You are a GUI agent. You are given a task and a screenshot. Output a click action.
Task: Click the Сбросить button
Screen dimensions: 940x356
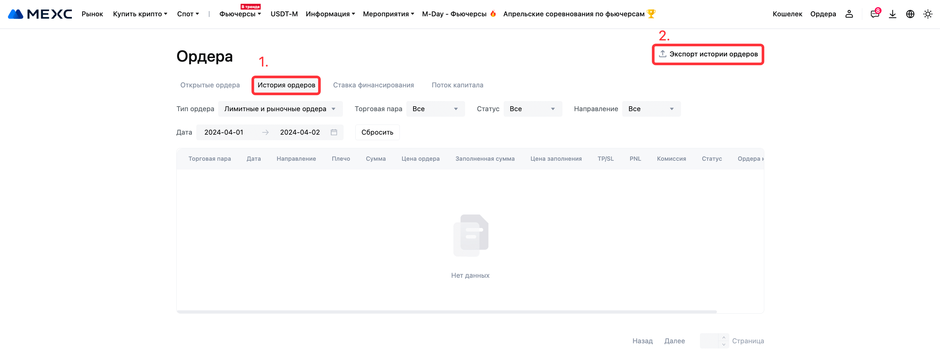coord(377,132)
